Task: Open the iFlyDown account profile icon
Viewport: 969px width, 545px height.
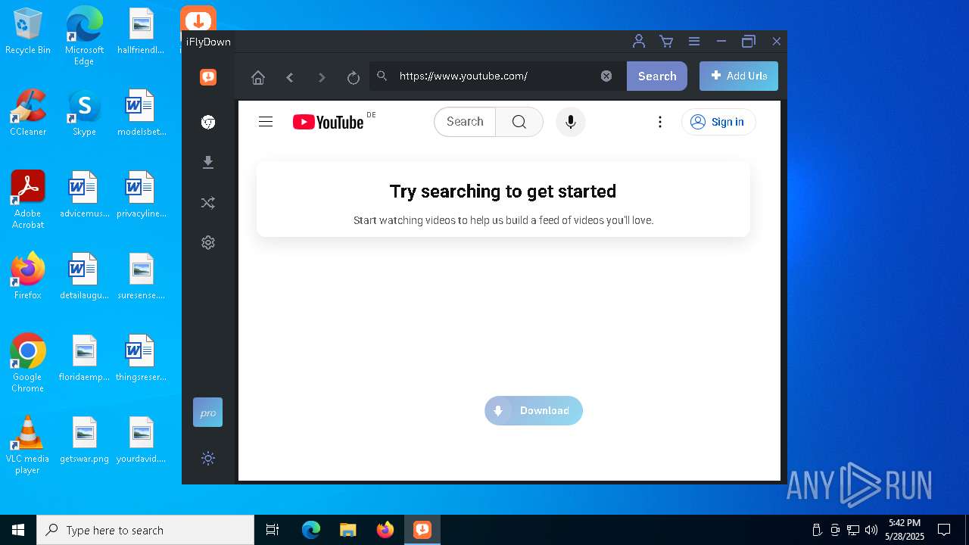Action: pos(639,42)
